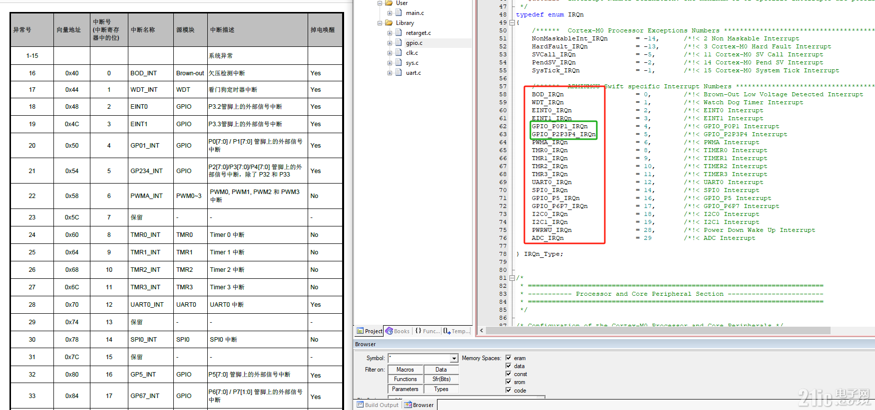Click the retarget.c file icon
Image resolution: width=875 pixels, height=410 pixels.
tap(399, 33)
